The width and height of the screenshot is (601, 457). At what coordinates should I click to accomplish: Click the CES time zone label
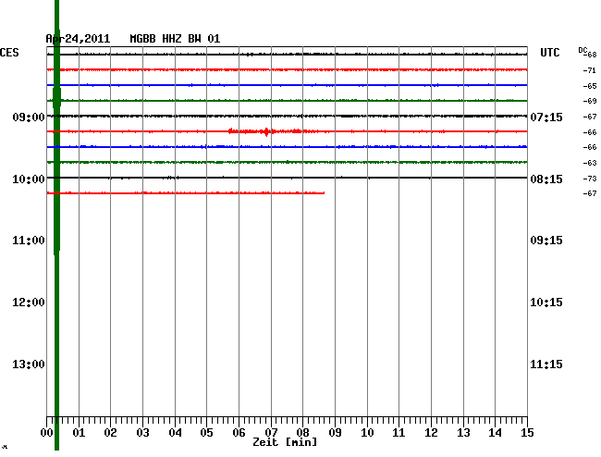tap(9, 53)
